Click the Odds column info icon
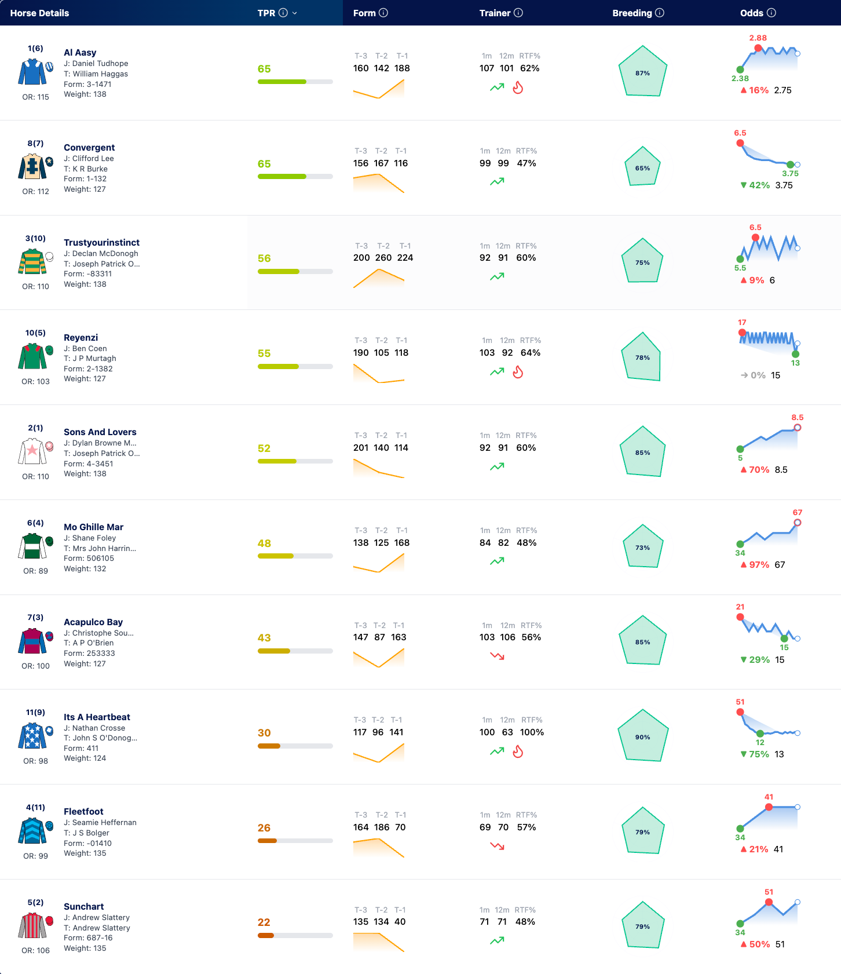This screenshot has height=974, width=841. click(771, 13)
